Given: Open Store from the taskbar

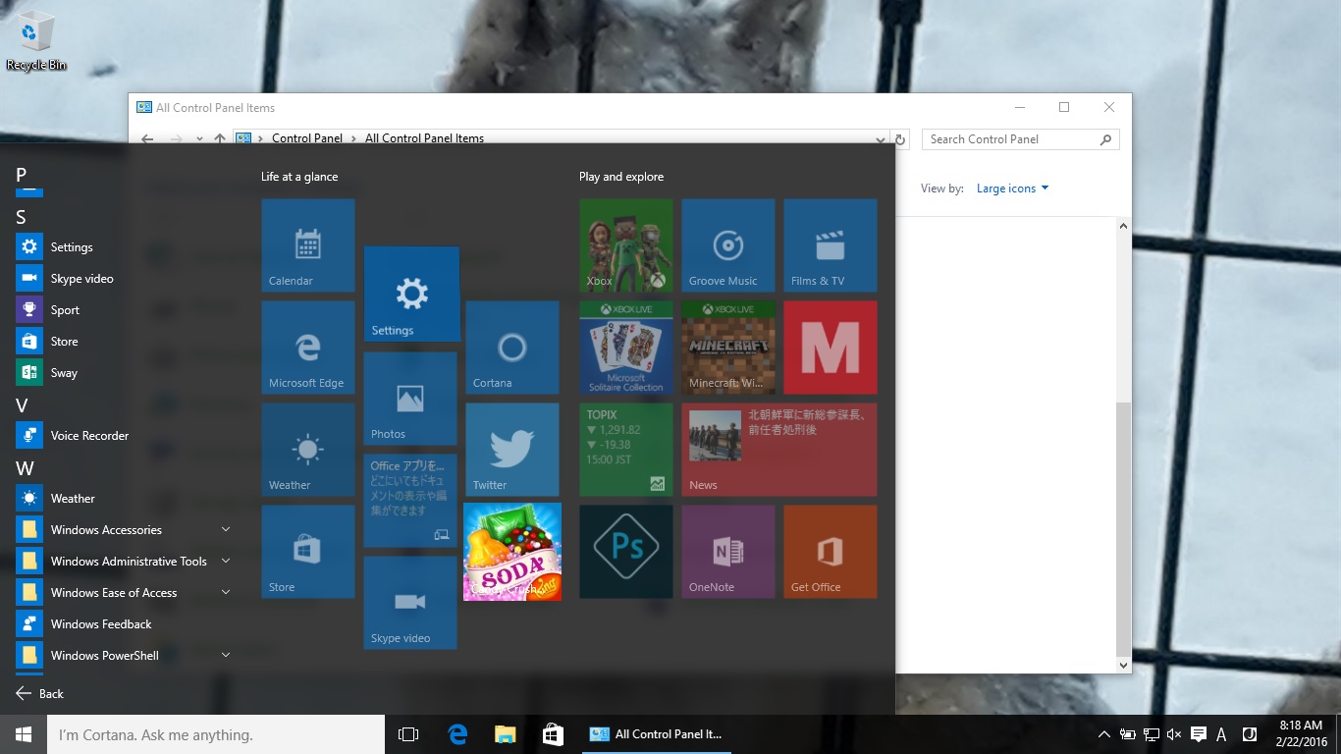Looking at the screenshot, I should tap(553, 734).
